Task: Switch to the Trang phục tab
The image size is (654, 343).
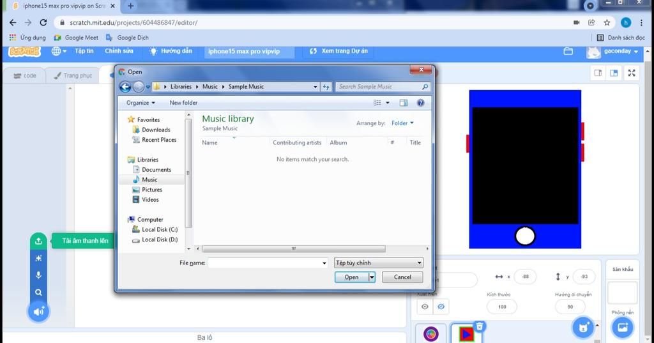Action: click(73, 75)
